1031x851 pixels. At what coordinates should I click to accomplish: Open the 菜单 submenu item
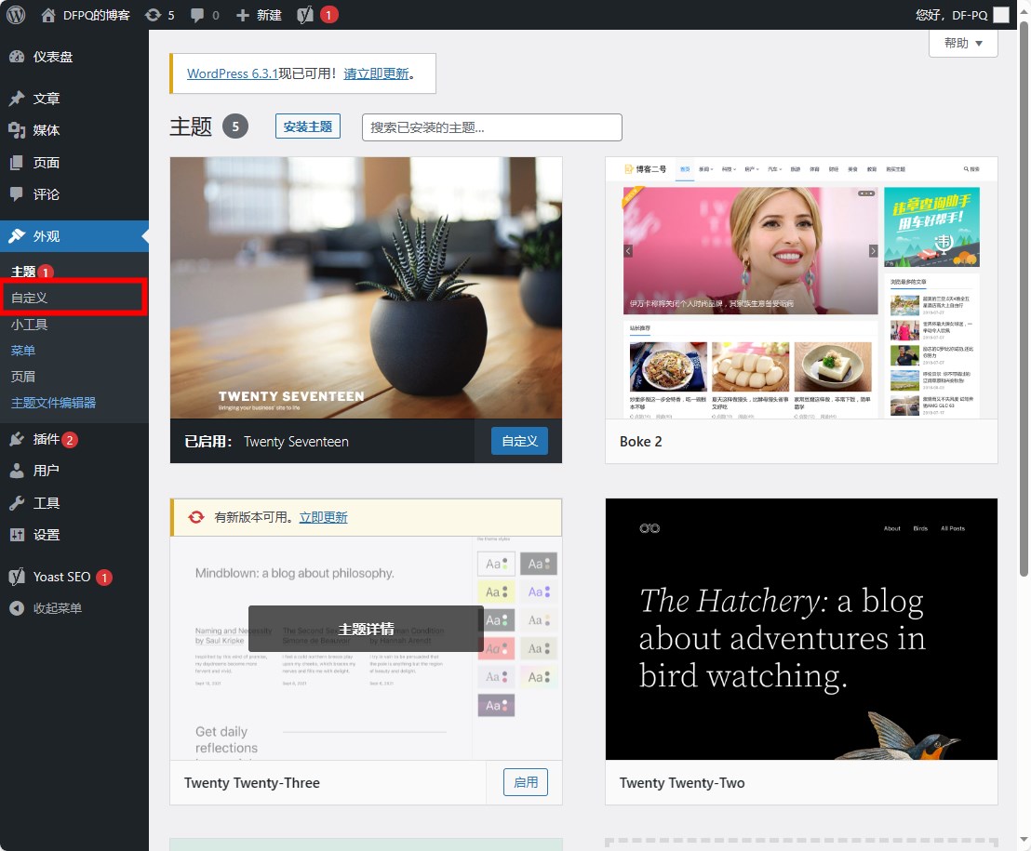point(23,351)
